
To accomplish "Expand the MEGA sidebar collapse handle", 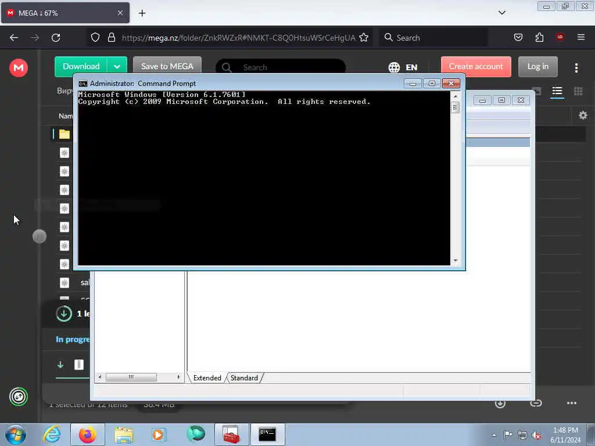I will pyautogui.click(x=40, y=237).
